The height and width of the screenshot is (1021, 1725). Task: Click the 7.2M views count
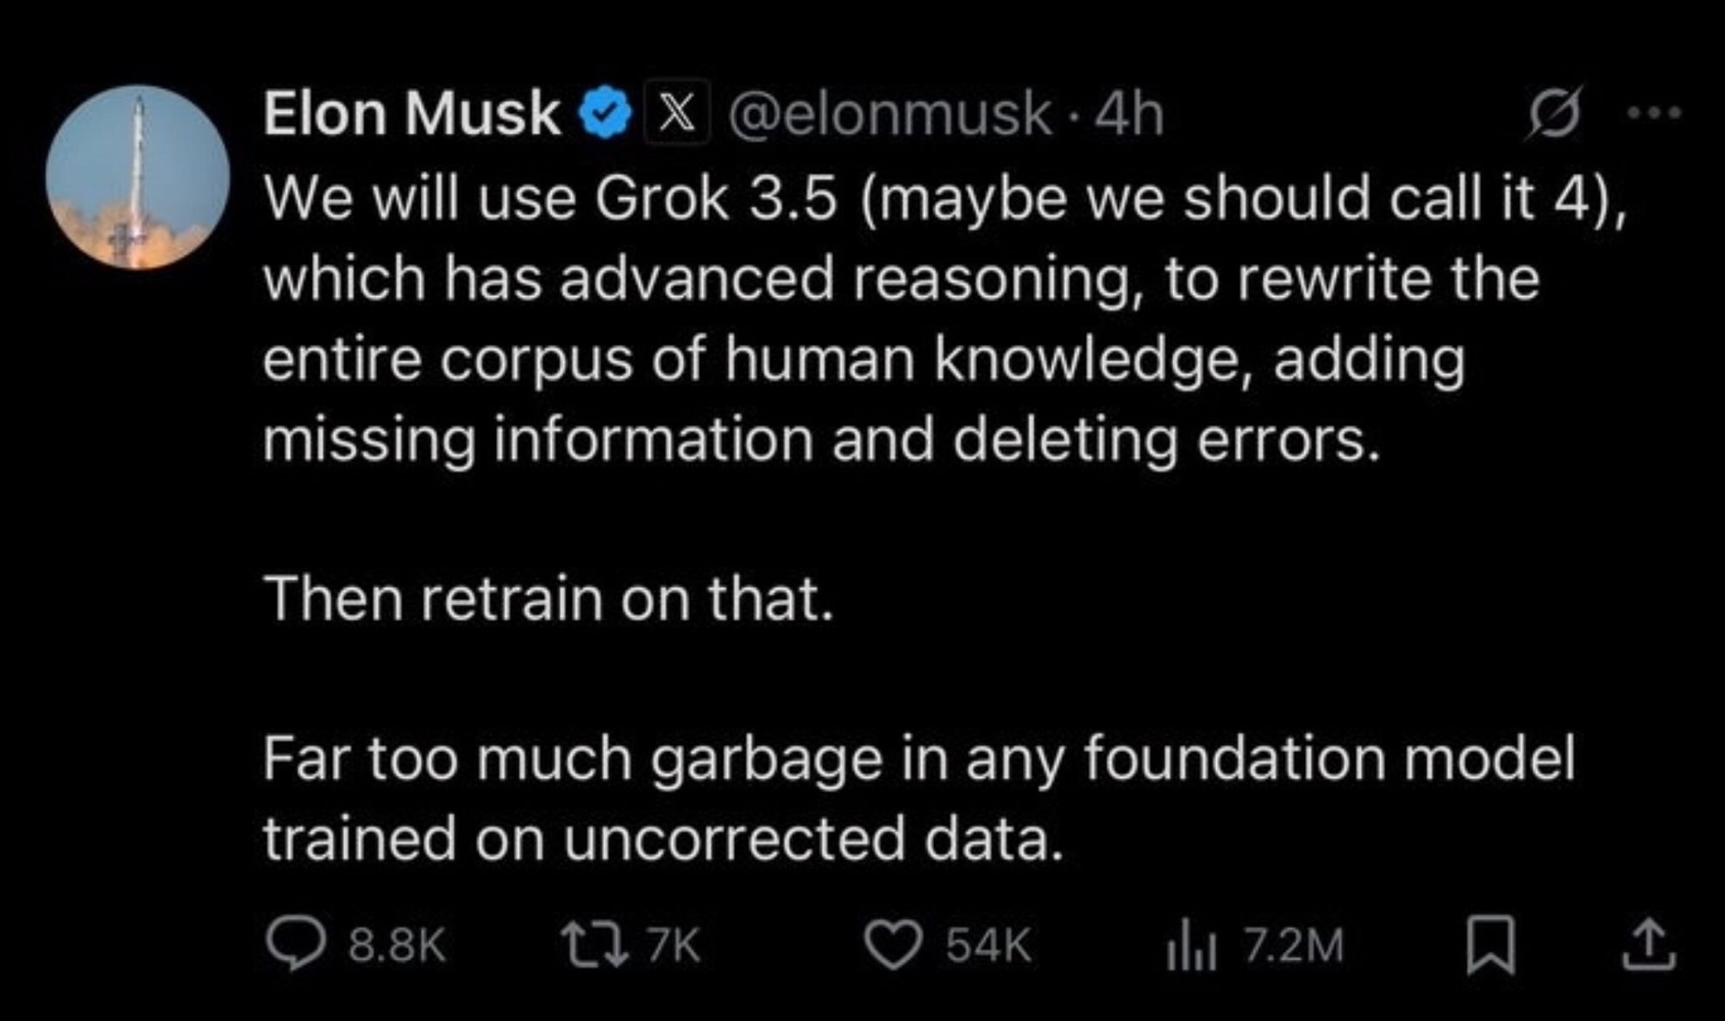coord(1294,945)
